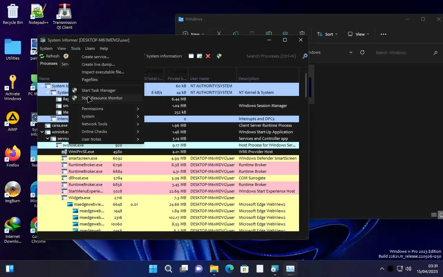
Task: Expand the User Notes submenu
Action: pos(106,139)
